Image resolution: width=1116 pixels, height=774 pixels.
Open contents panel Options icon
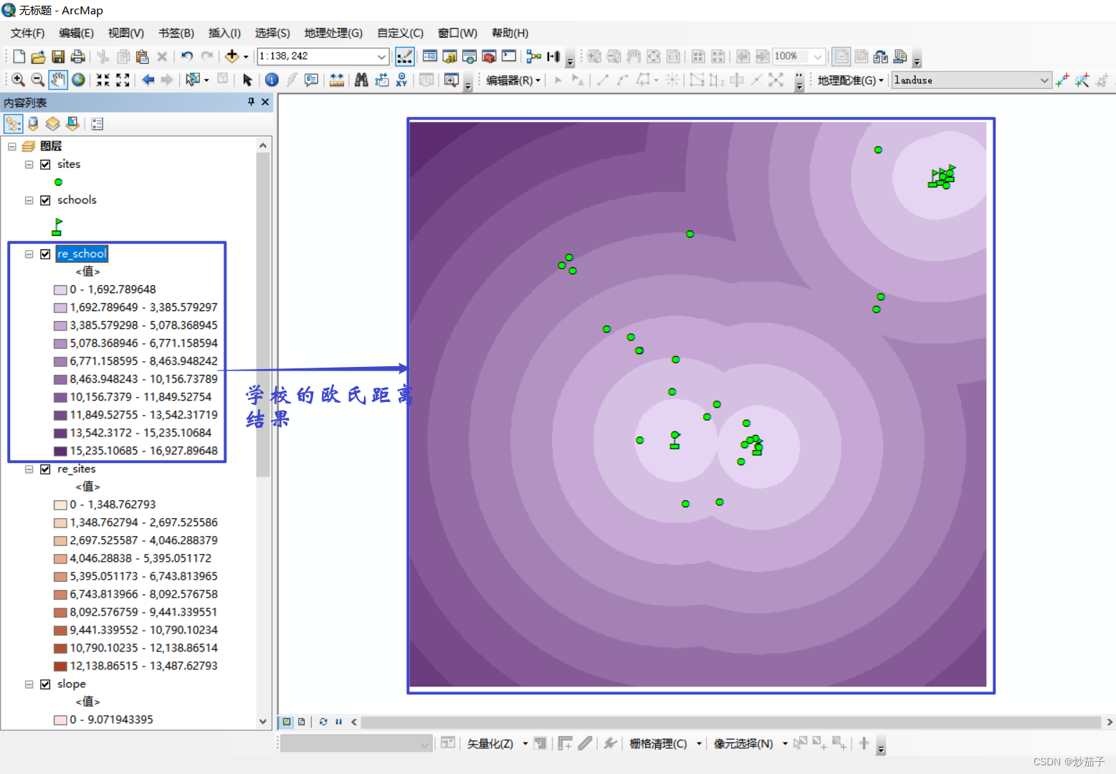click(97, 124)
